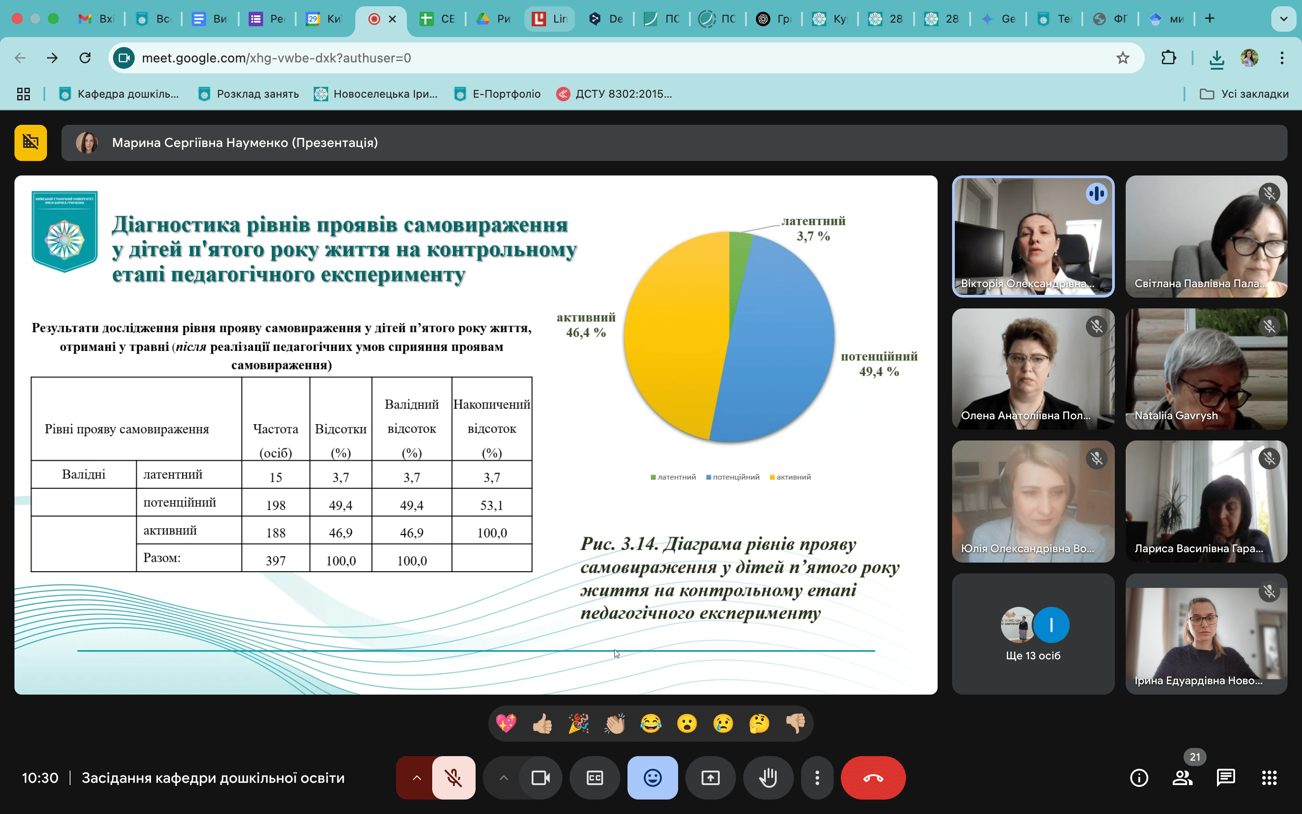
Task: Open the present screen button
Action: (710, 777)
